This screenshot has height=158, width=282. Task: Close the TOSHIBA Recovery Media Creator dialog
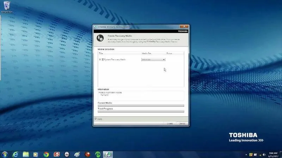[184, 27]
